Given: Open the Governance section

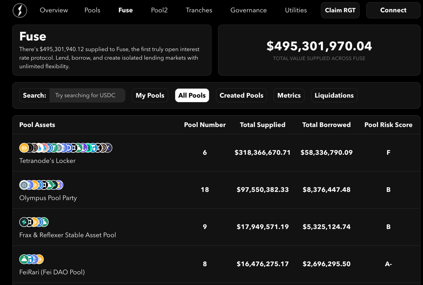Looking at the screenshot, I should (248, 10).
